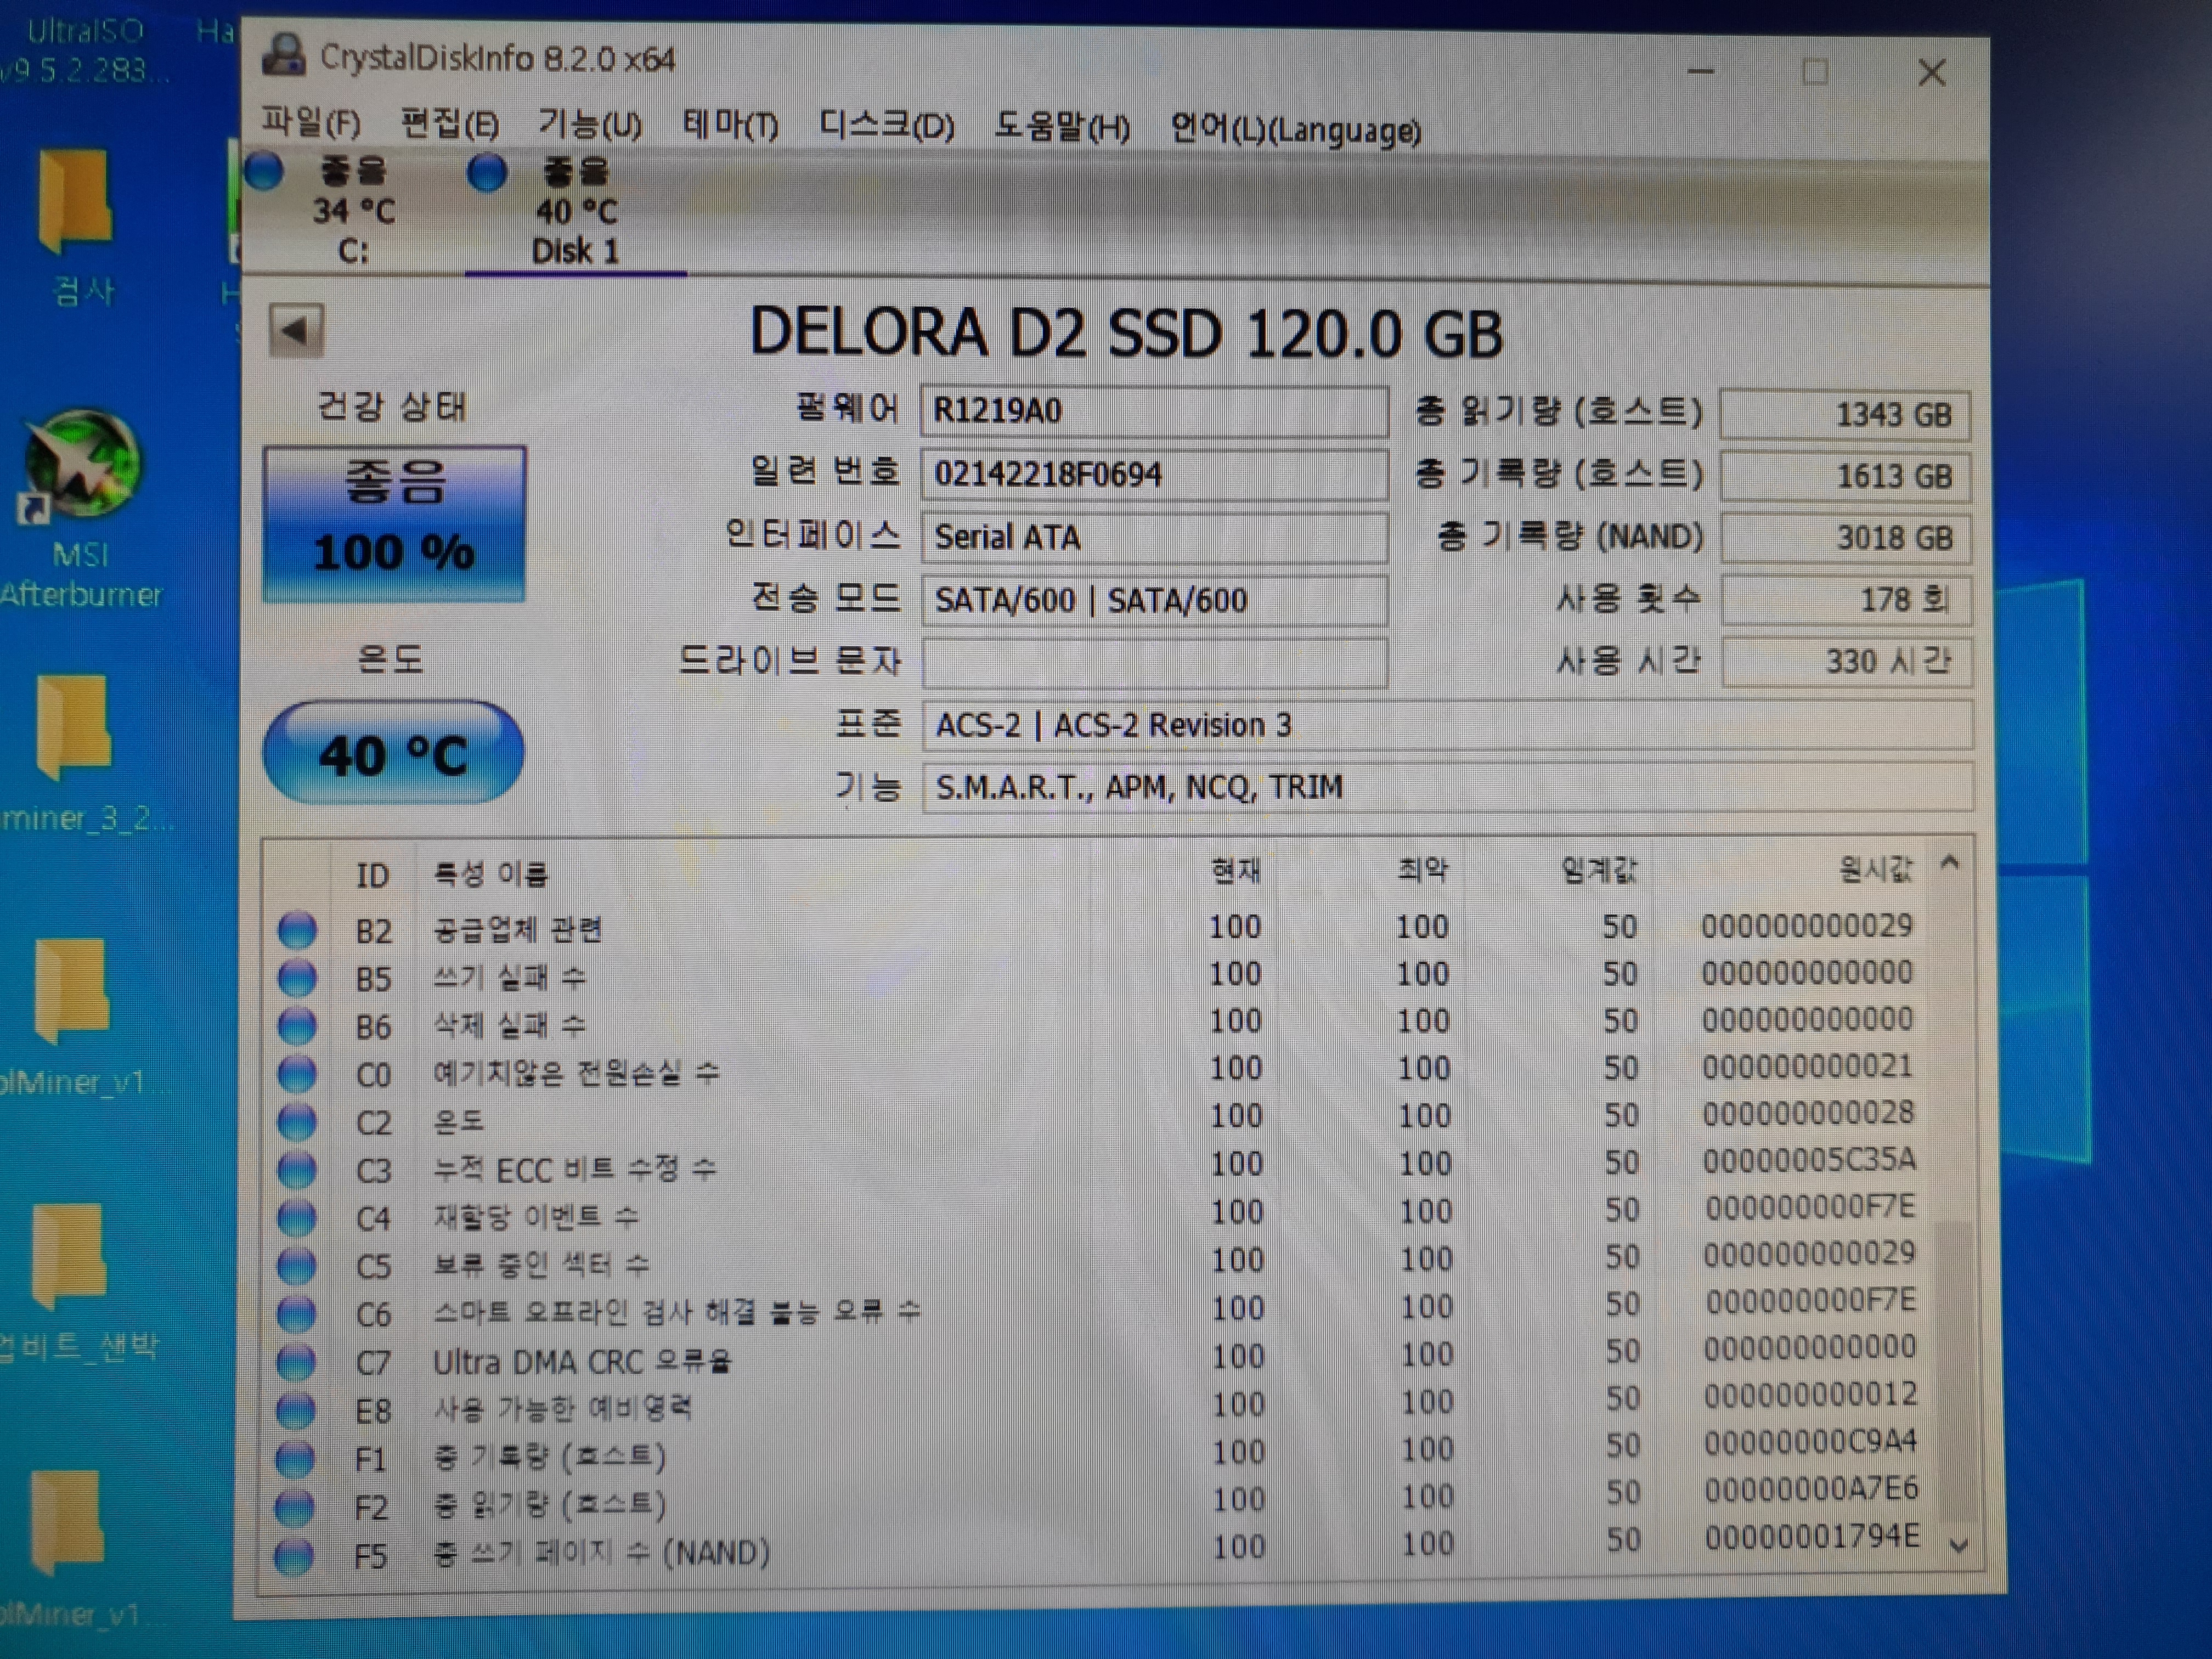The height and width of the screenshot is (1659, 2212).
Task: Click the status circle of attribute F1
Action: click(x=295, y=1458)
